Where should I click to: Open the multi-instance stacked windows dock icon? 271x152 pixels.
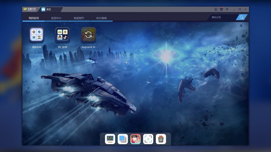tap(123, 139)
